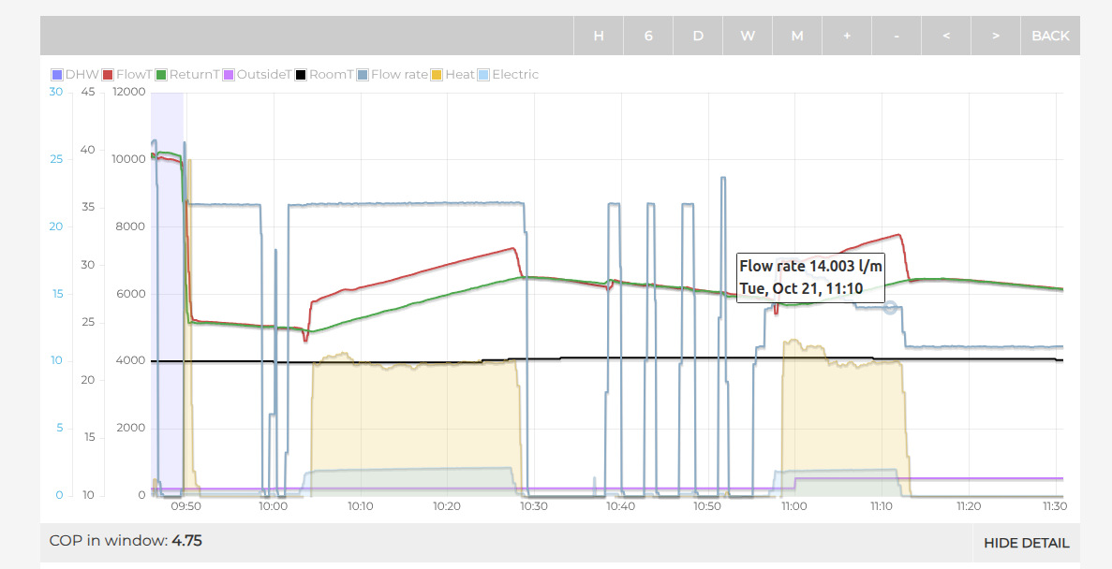Select the 6 hour view button

click(x=648, y=36)
